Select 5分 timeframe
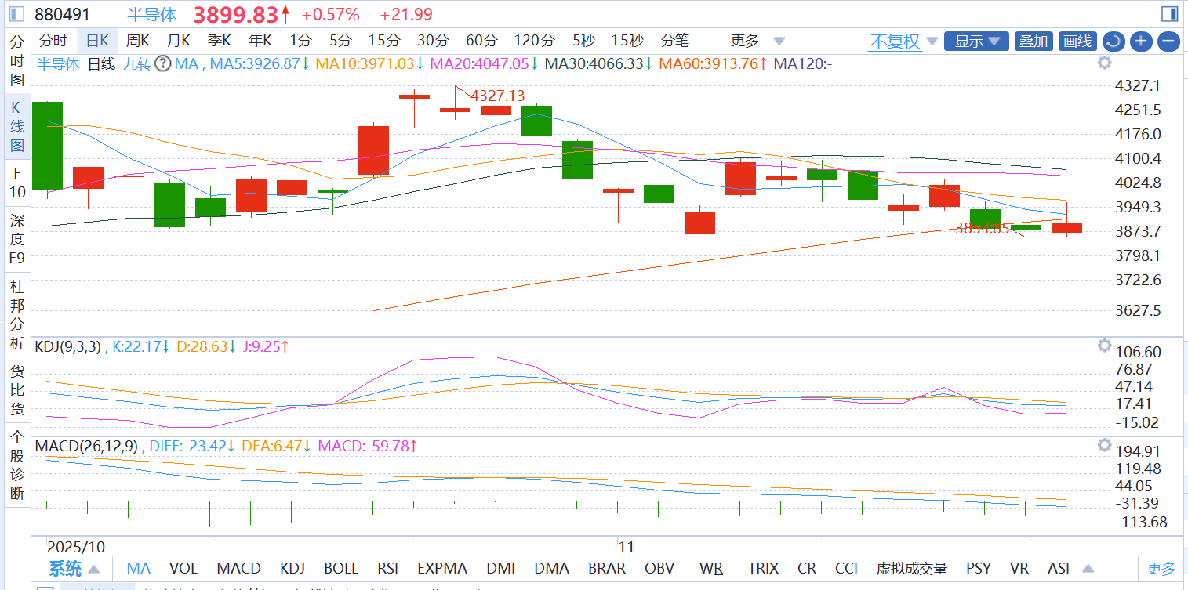The image size is (1188, 590). [x=340, y=41]
